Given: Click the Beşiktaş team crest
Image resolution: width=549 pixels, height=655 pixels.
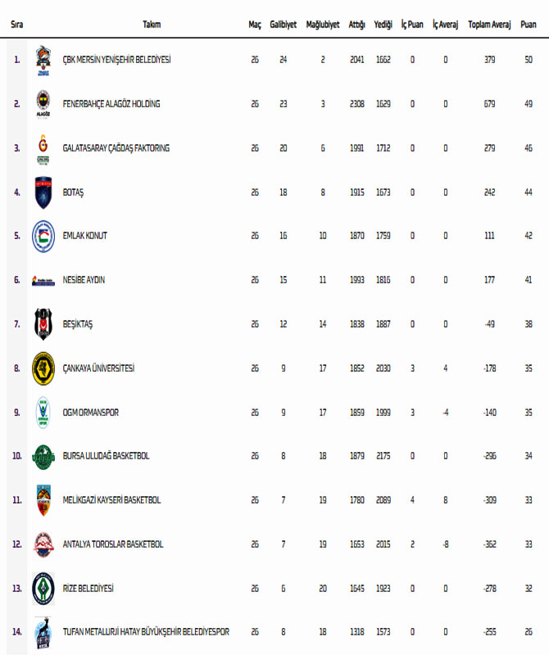Looking at the screenshot, I should click(x=43, y=324).
